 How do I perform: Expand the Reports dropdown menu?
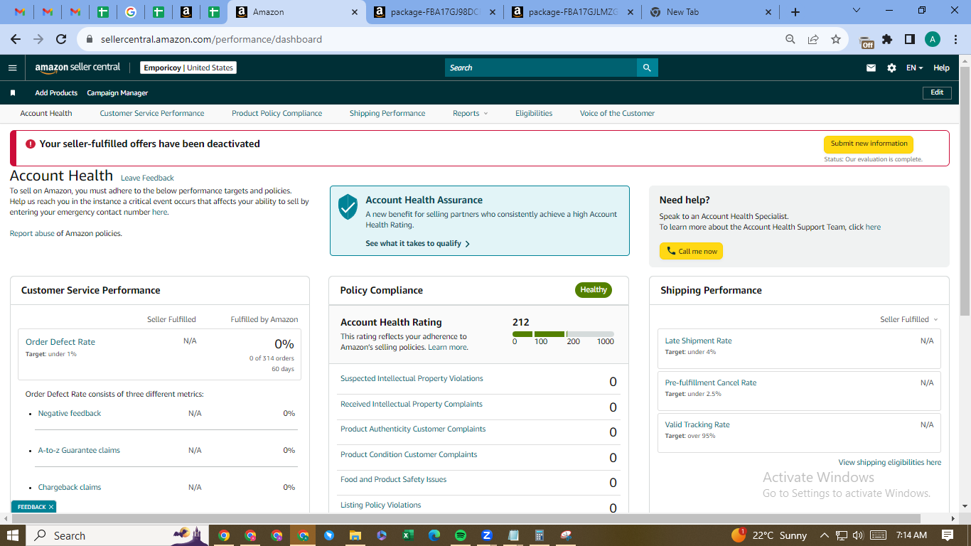471,114
